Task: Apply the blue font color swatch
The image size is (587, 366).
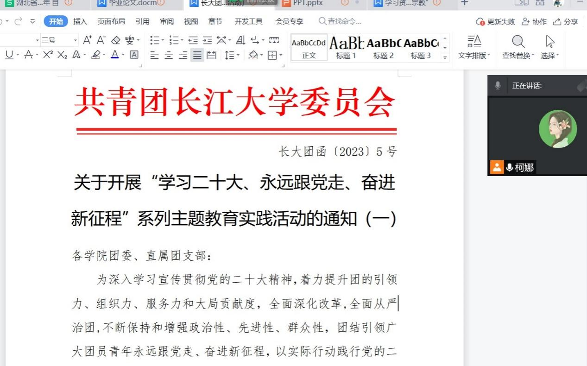Action: pyautogui.click(x=114, y=55)
